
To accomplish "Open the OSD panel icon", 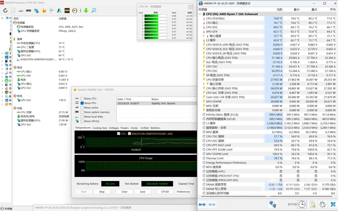I will coord(67,10).
